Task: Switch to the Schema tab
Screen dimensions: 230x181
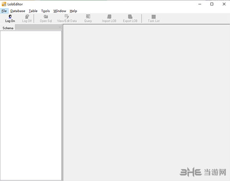Action: [8, 28]
